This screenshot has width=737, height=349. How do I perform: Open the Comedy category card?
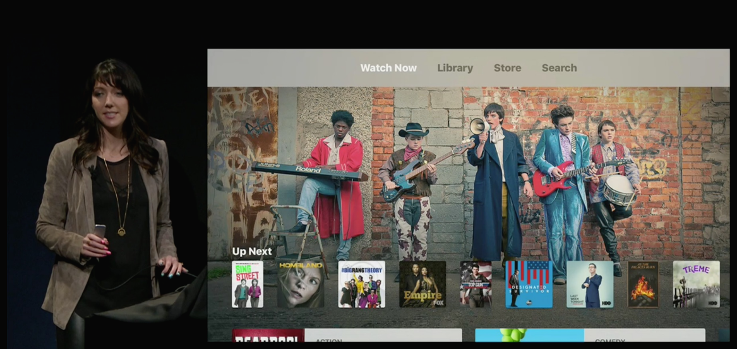590,335
